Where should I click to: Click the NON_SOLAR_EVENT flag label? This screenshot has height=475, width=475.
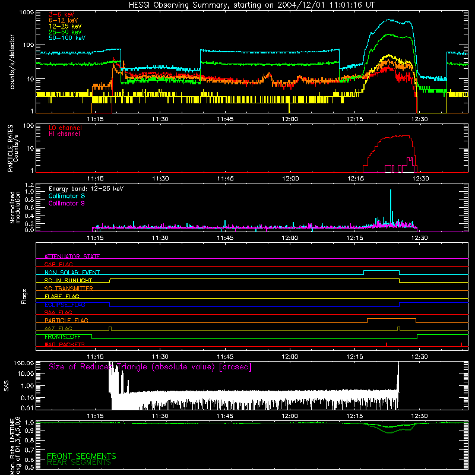tap(72, 273)
